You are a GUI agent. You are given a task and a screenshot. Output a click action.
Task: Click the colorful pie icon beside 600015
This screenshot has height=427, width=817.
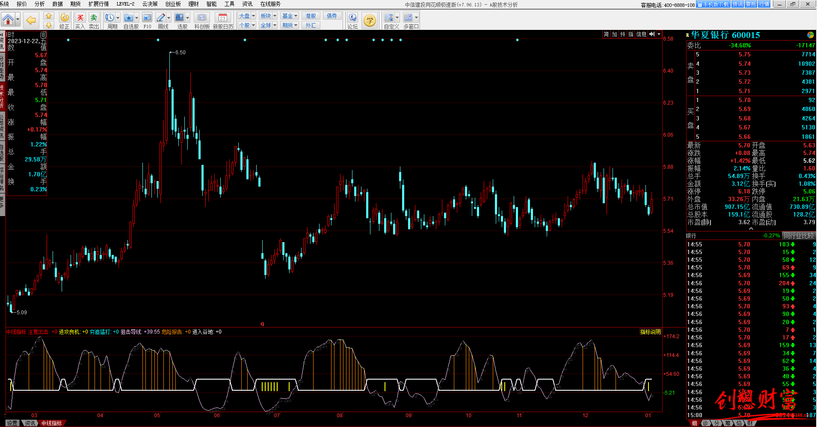coord(810,35)
